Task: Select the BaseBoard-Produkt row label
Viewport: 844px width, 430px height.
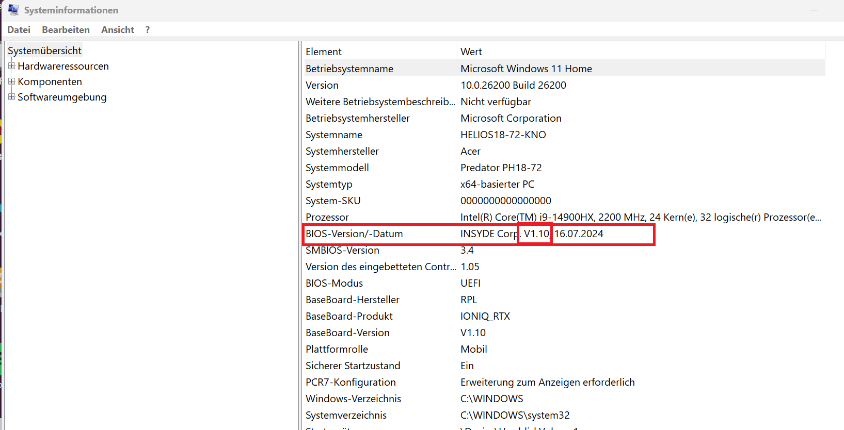Action: coord(349,316)
